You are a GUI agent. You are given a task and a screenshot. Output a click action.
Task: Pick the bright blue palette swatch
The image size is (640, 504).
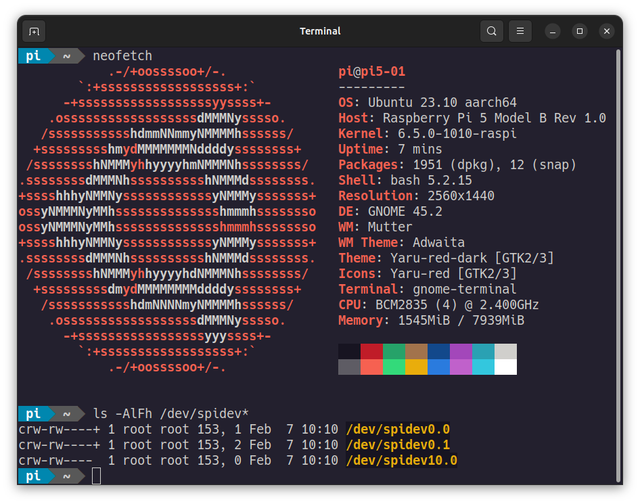click(x=439, y=367)
